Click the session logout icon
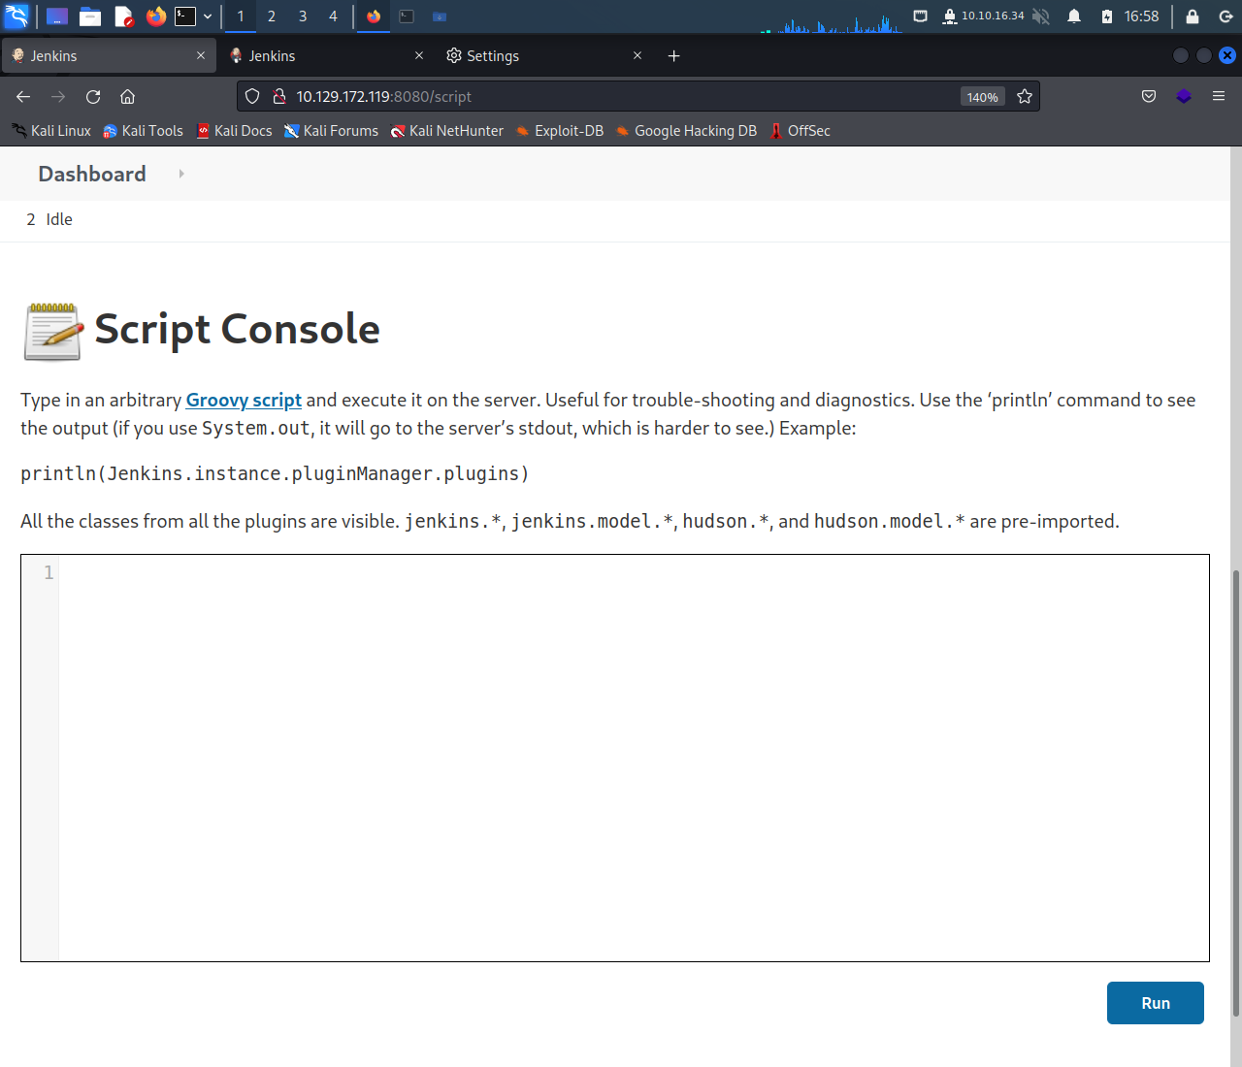Screen dimensions: 1242x1067 coord(1226,16)
